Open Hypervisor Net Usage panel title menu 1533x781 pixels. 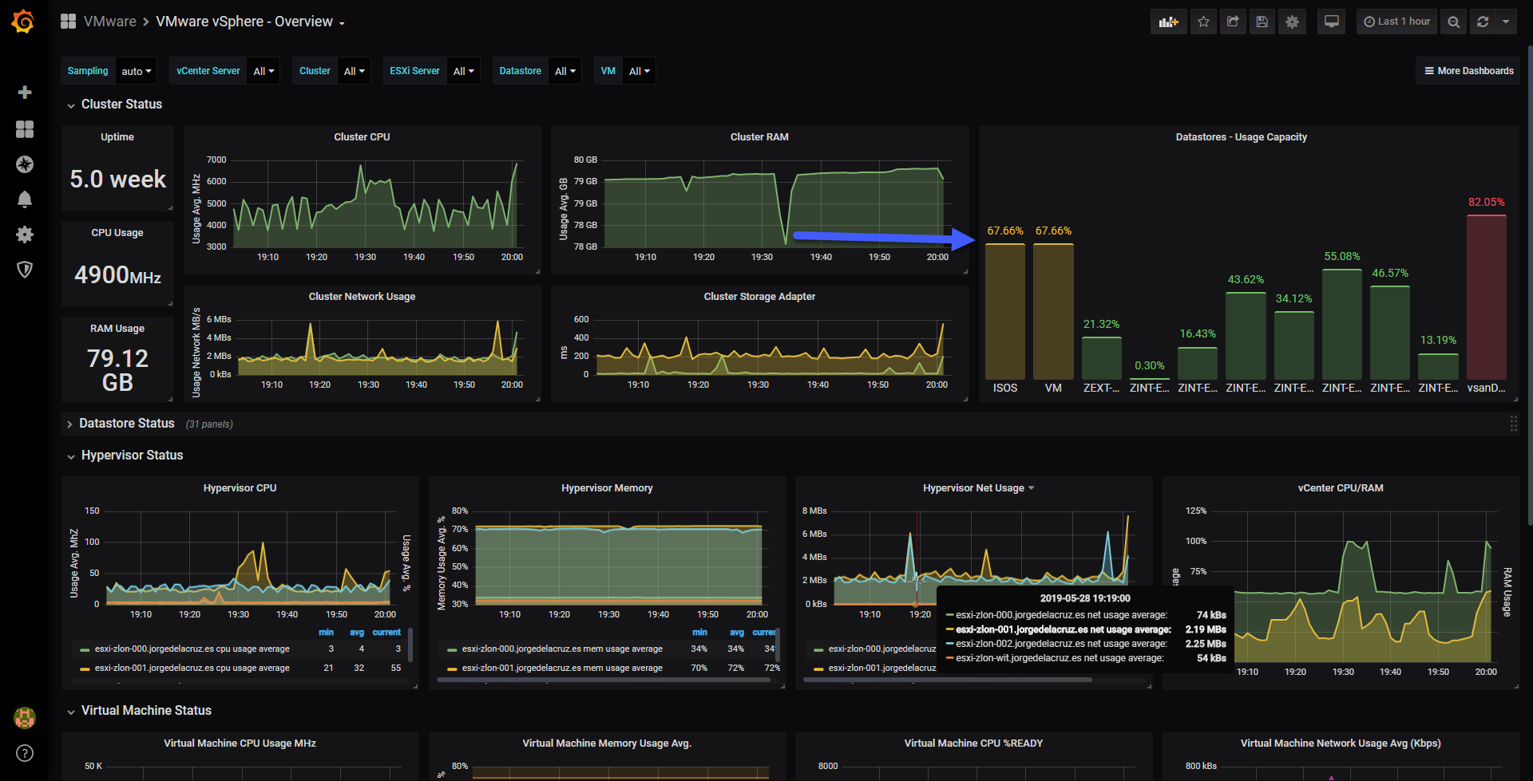978,488
